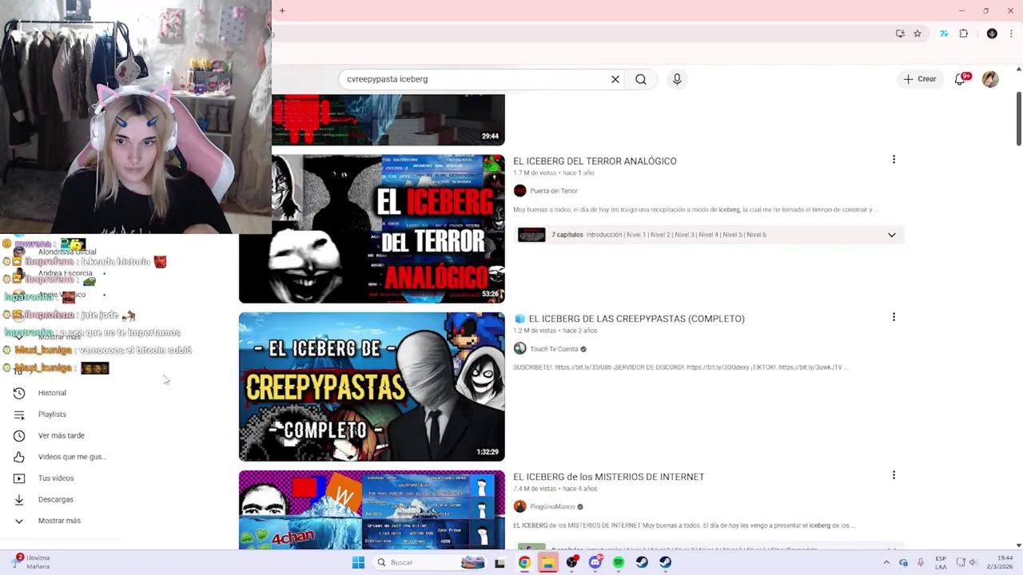The image size is (1023, 575).
Task: Open Chrome from the taskbar
Action: (524, 562)
